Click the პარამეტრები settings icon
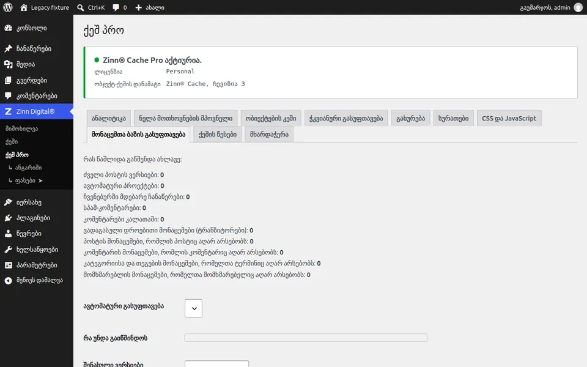This screenshot has height=367, width=587. (8, 265)
